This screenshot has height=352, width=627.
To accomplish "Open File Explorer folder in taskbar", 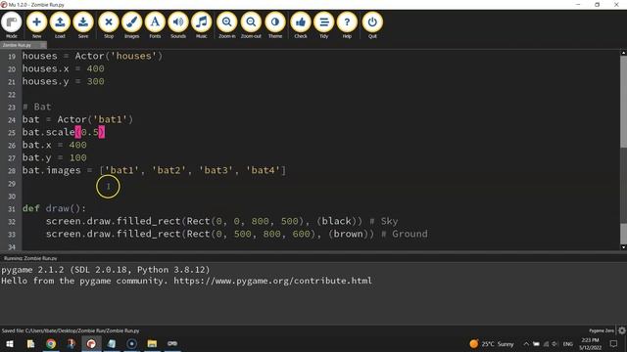I will [152, 343].
